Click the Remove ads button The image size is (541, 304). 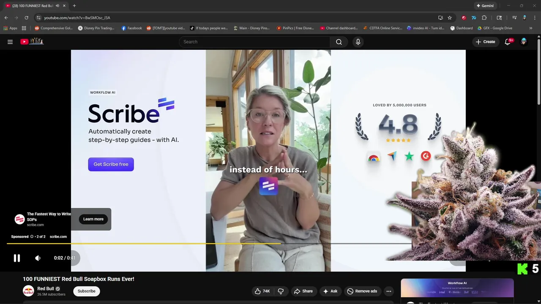362,291
